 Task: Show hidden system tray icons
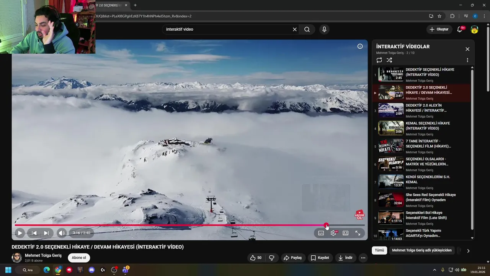click(434, 270)
